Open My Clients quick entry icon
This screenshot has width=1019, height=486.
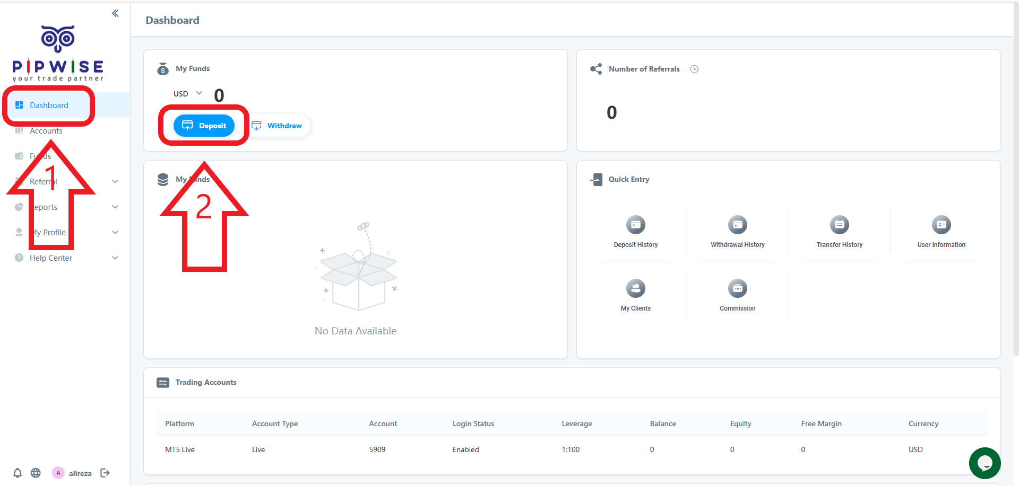(x=636, y=288)
